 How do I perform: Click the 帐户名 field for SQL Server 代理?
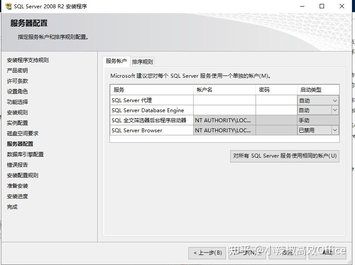pyautogui.click(x=223, y=100)
